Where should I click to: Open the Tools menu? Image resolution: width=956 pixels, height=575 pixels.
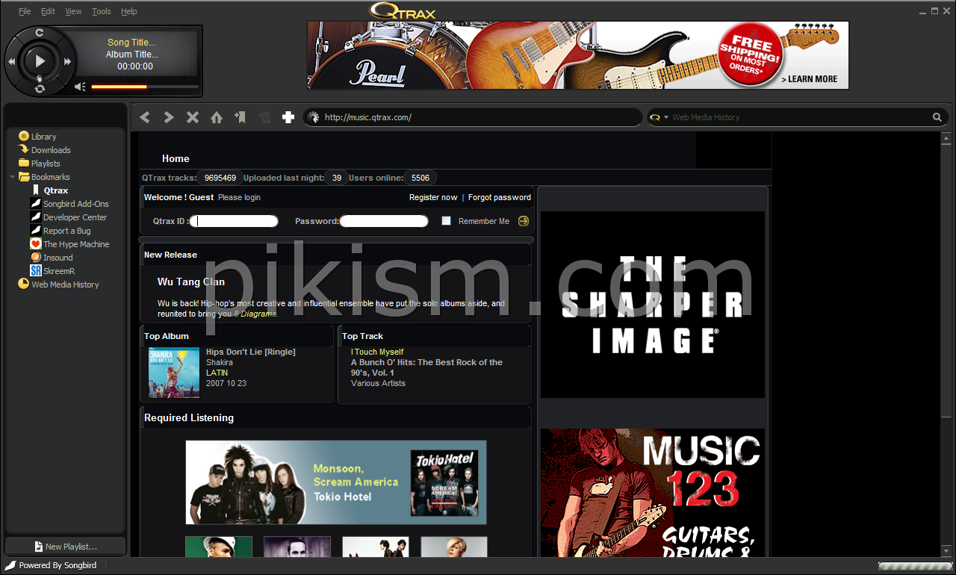(101, 11)
